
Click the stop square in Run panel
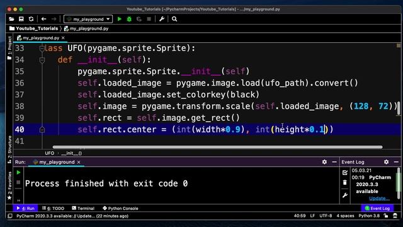[x=18, y=182]
